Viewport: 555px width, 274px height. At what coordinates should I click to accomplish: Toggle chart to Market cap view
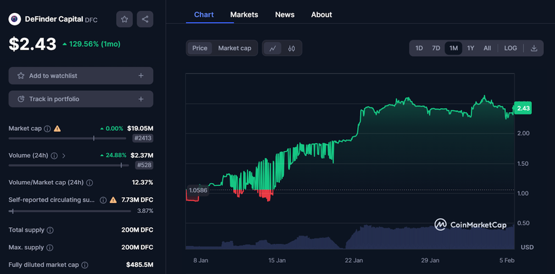coord(234,48)
